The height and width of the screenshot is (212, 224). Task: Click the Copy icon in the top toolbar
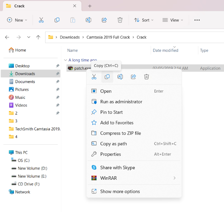tap(57, 20)
